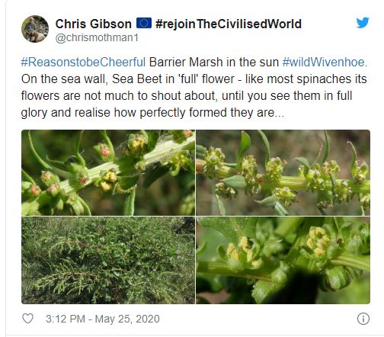Screen dimensions: 384x337
Task: Click the 'Barrier Marsh in the sun' text
Action: 214,62
